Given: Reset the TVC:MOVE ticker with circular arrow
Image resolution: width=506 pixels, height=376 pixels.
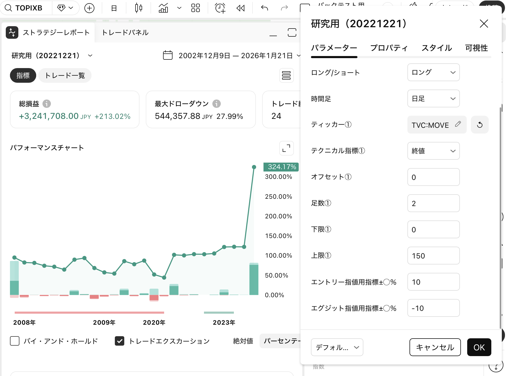Looking at the screenshot, I should tap(480, 125).
